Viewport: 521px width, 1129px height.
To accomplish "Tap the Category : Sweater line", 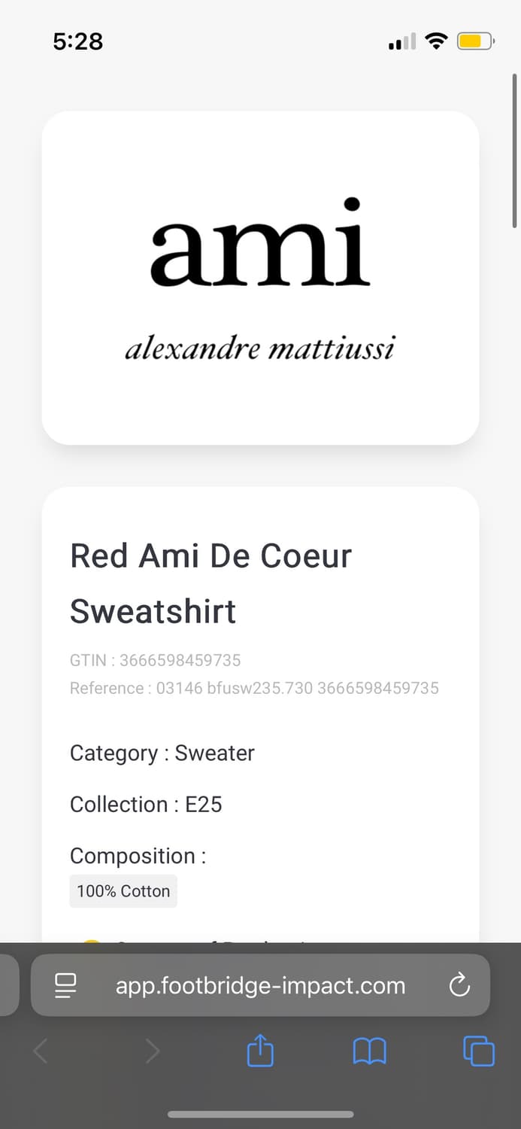I will pyautogui.click(x=162, y=753).
